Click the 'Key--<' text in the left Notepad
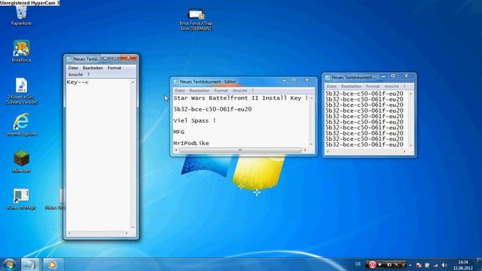Image resolution: width=482 pixels, height=271 pixels. (x=78, y=82)
